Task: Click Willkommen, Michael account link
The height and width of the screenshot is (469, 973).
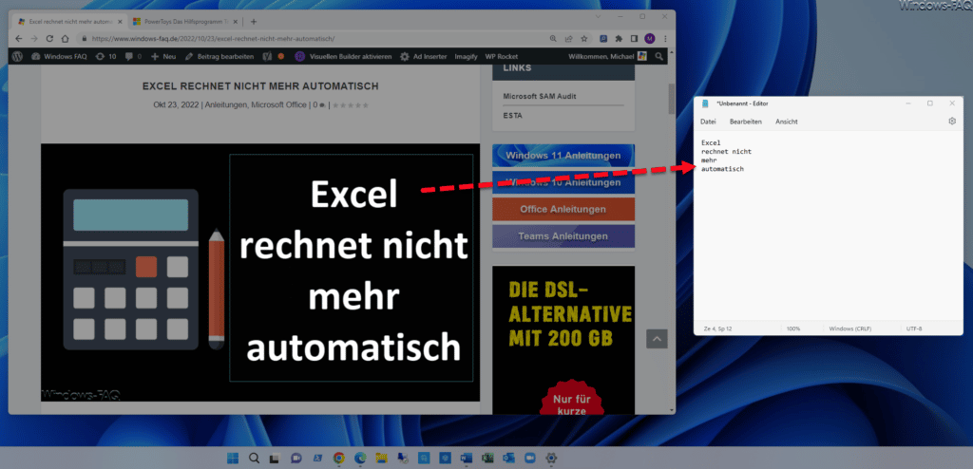Action: tap(607, 56)
